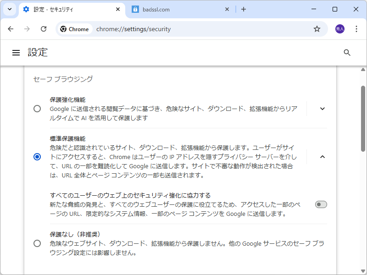The width and height of the screenshot is (367, 275).
Task: Select the 保護なし radio button
Action: click(37, 243)
